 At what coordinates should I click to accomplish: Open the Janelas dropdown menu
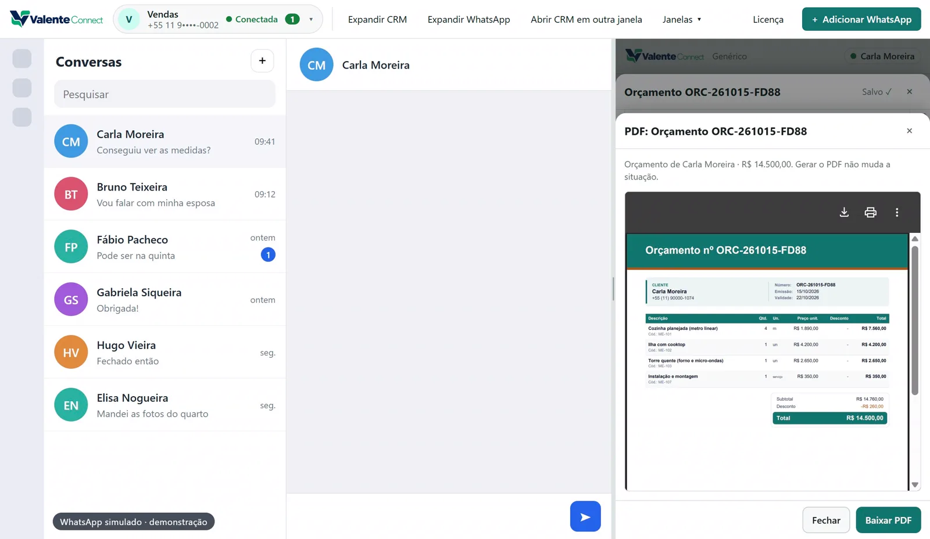(x=682, y=19)
